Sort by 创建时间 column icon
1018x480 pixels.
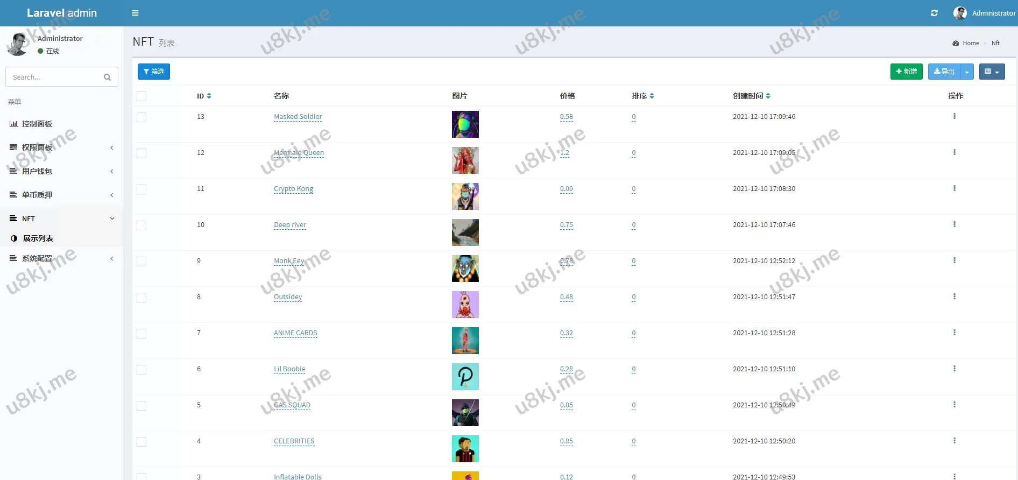768,96
